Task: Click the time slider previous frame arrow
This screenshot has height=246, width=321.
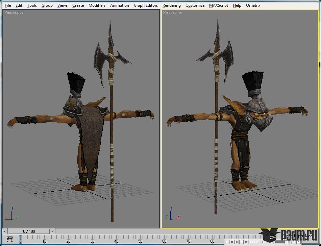Action: point(5,231)
